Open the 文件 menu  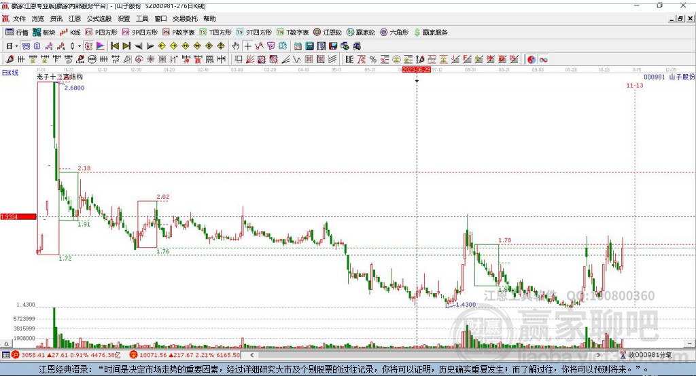click(19, 18)
